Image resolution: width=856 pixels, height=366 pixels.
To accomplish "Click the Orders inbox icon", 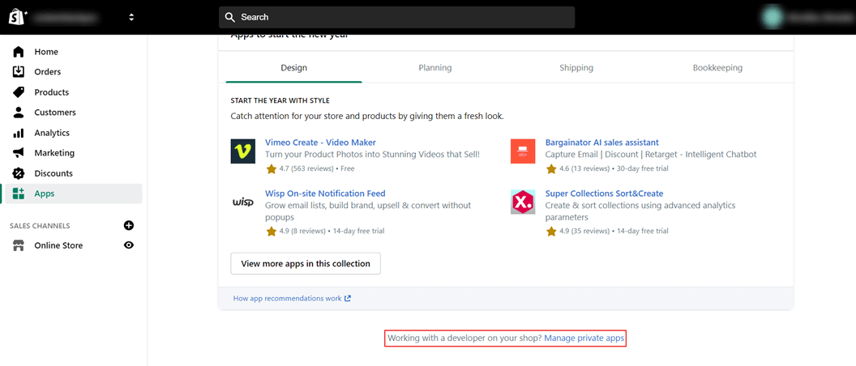I will pyautogui.click(x=19, y=72).
